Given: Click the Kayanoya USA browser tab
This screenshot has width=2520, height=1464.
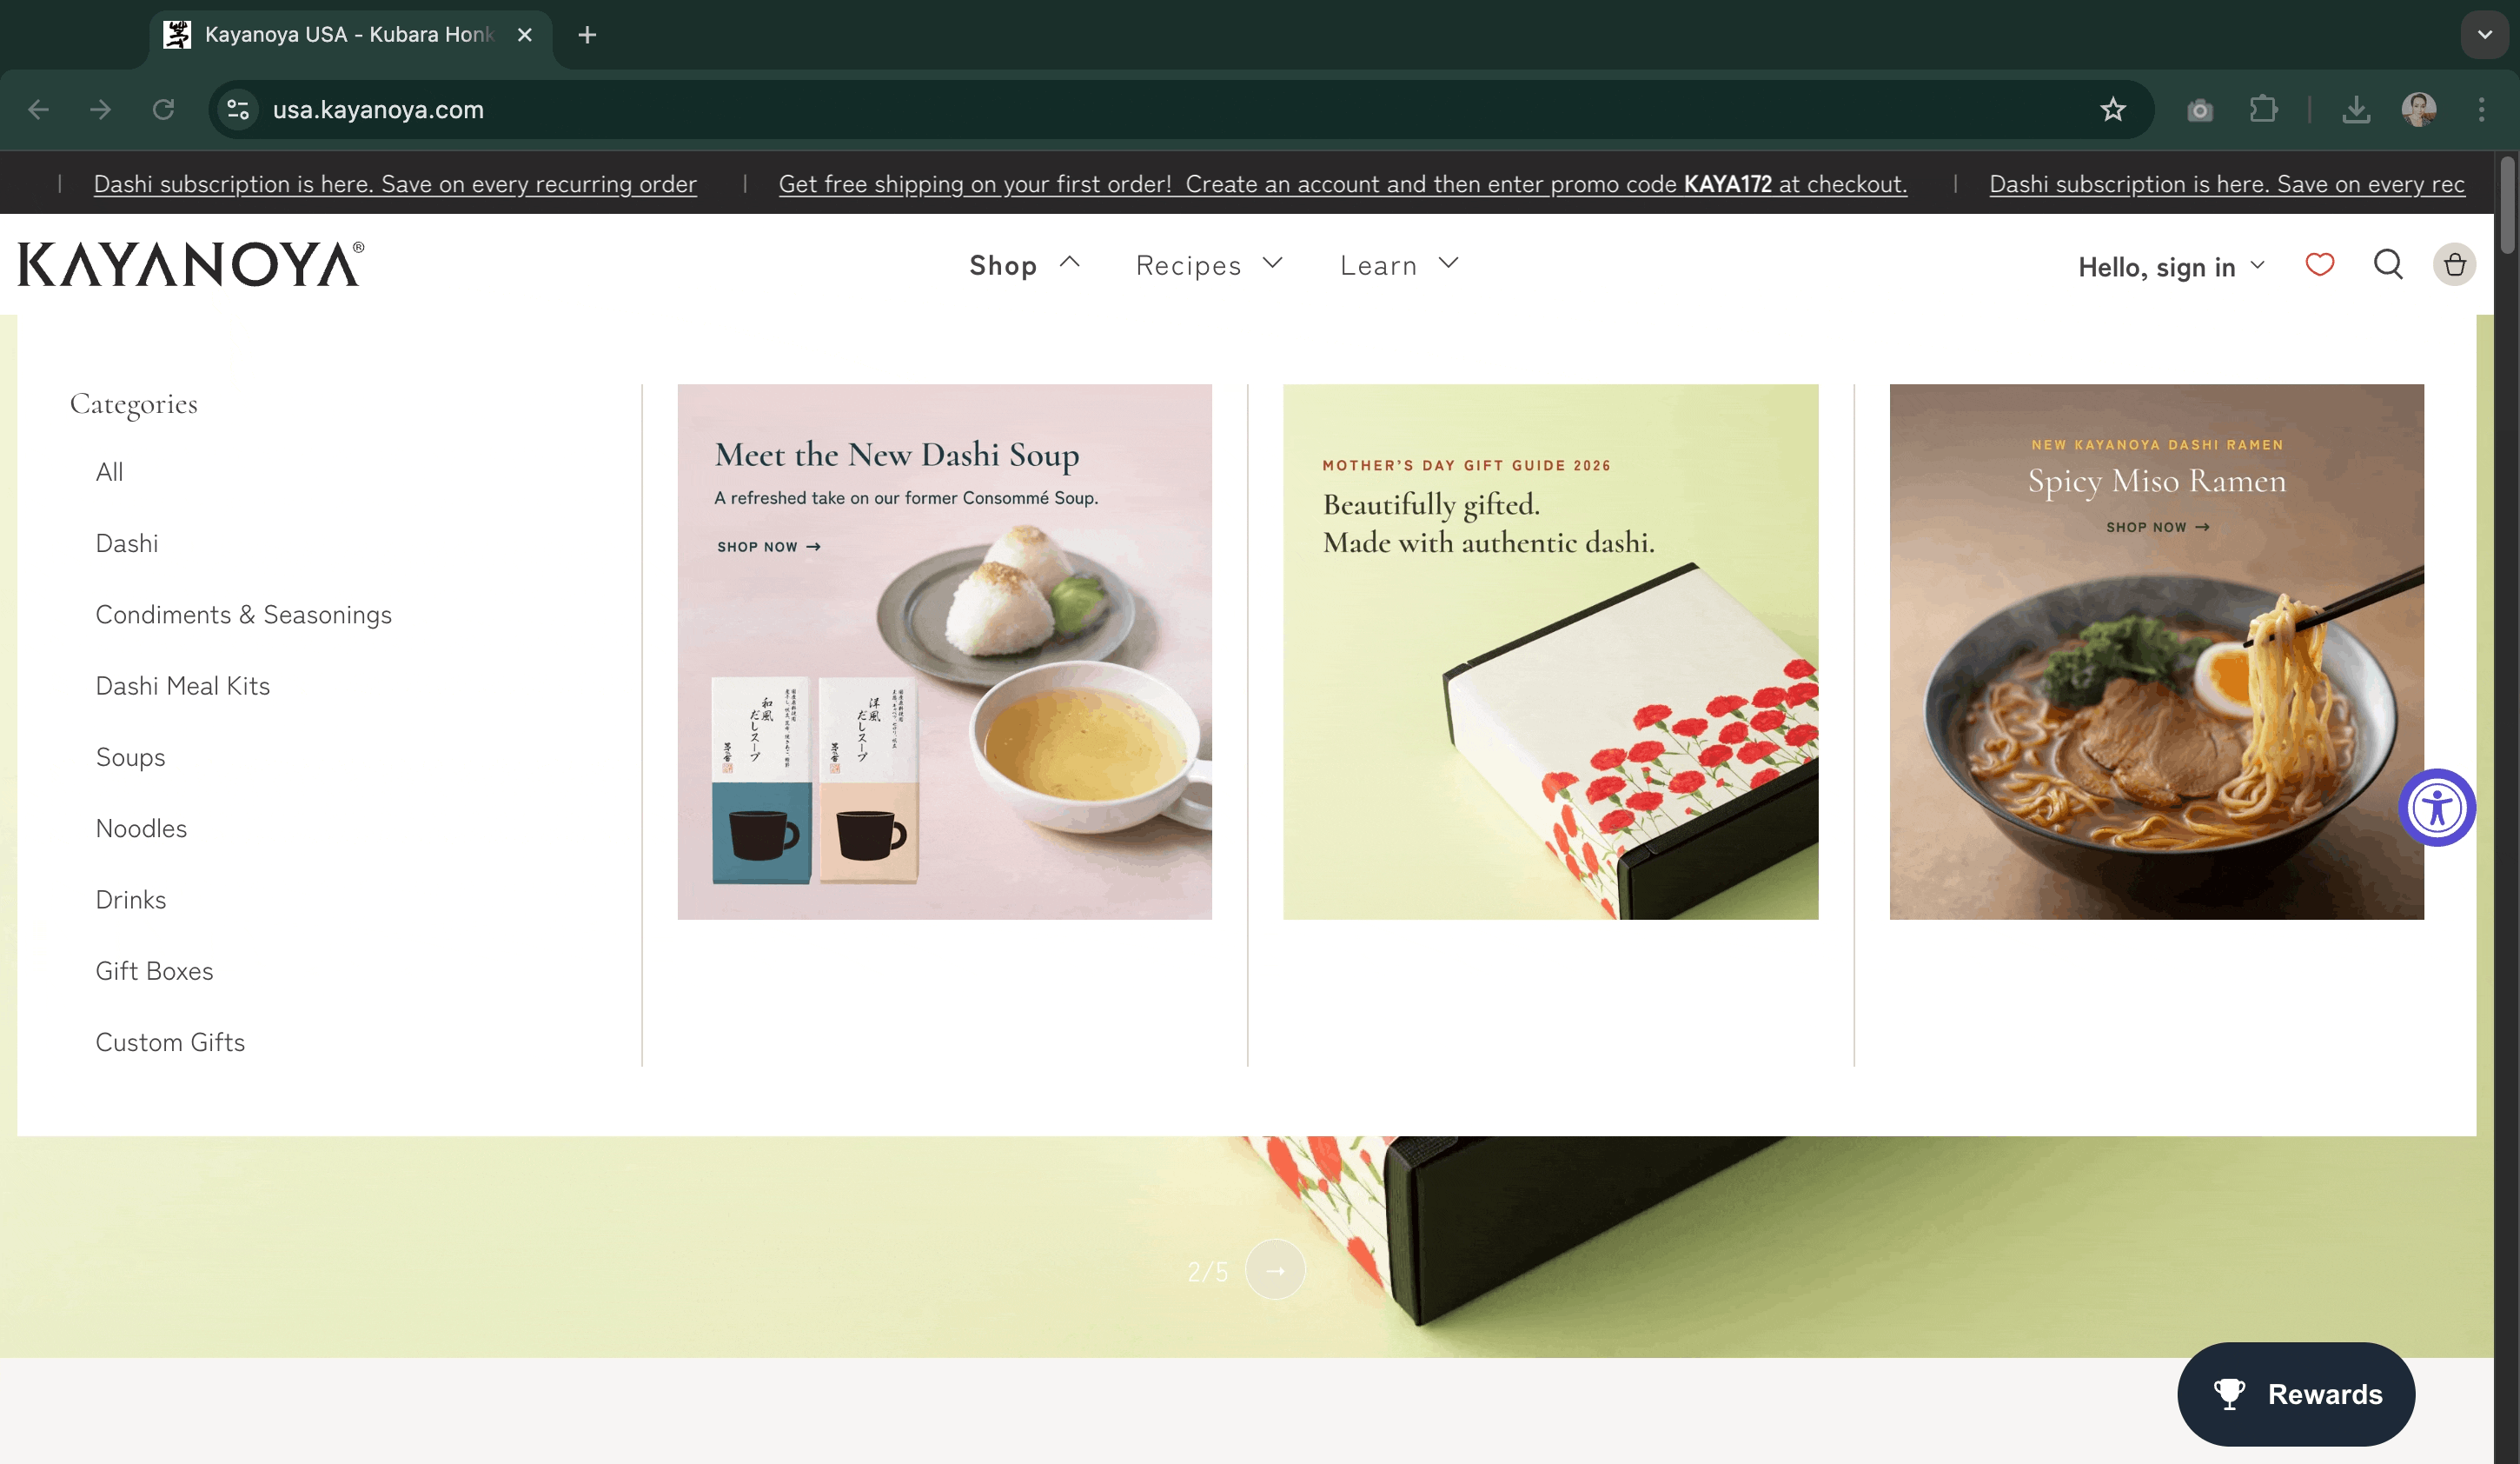Looking at the screenshot, I should pos(350,35).
